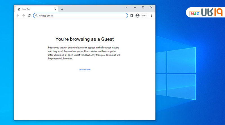Focus the address bar containing "create gmail"

pos(84,16)
